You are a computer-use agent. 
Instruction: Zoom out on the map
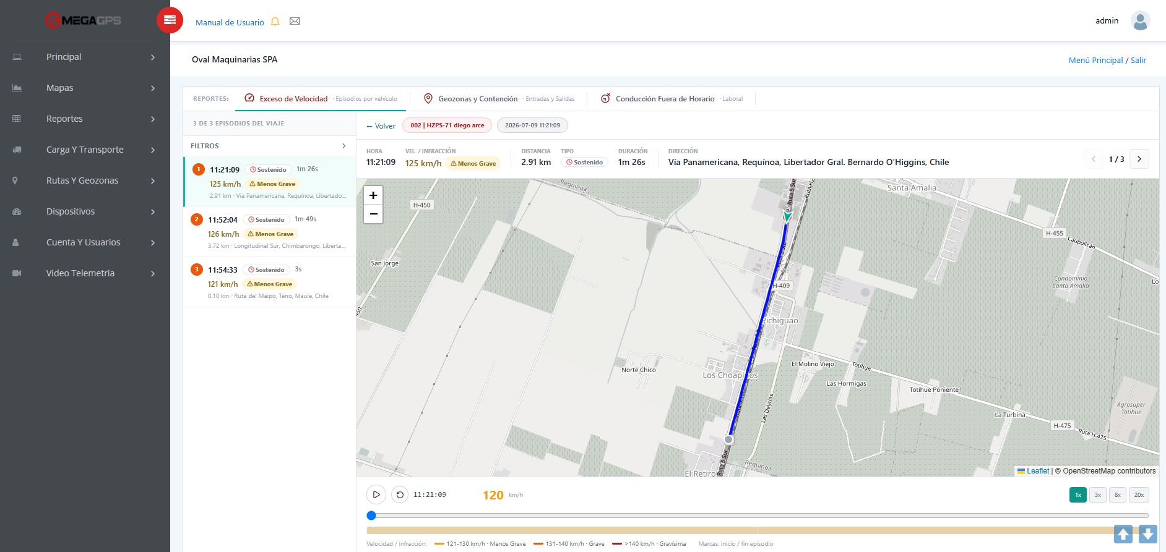point(373,214)
